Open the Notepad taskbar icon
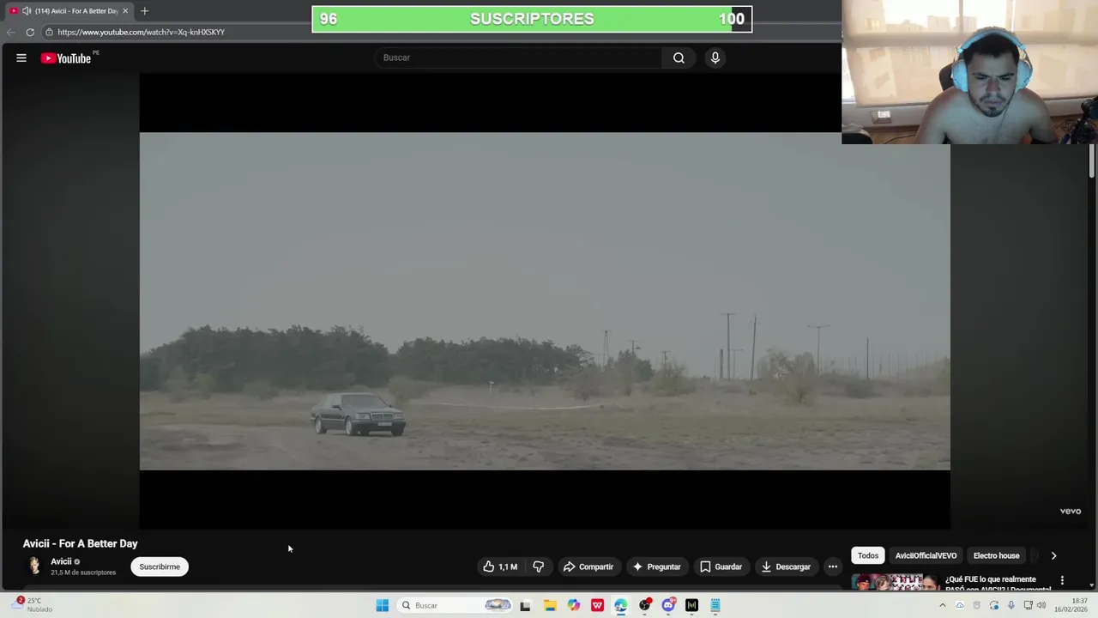 715,605
